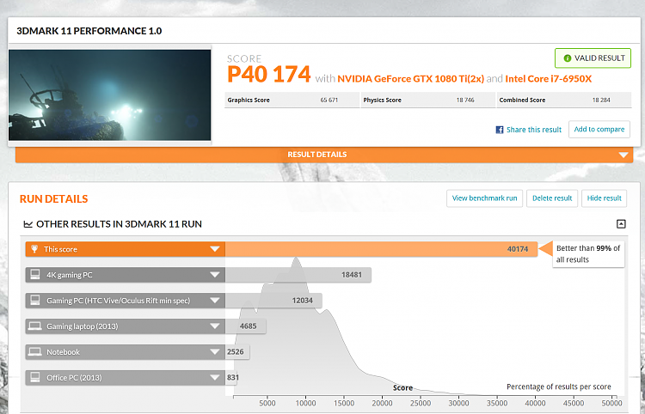Expand the Notebook dropdown arrow
Screen dimensions: 645x414
tap(215, 352)
